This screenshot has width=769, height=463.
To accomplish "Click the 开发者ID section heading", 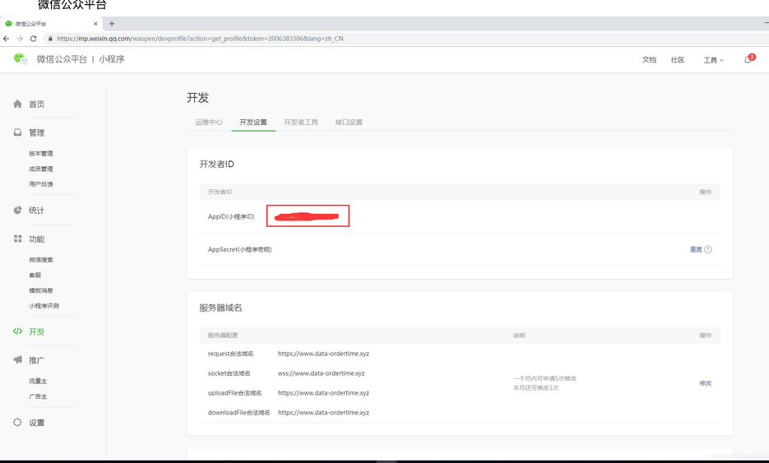I will [216, 164].
